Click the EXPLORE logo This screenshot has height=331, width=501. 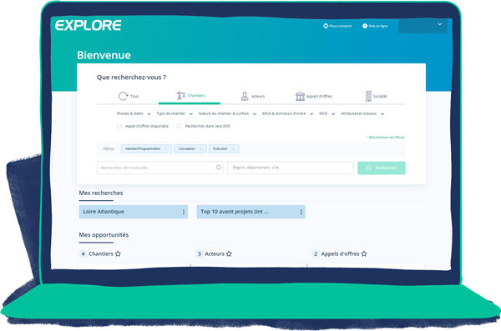[x=89, y=25]
